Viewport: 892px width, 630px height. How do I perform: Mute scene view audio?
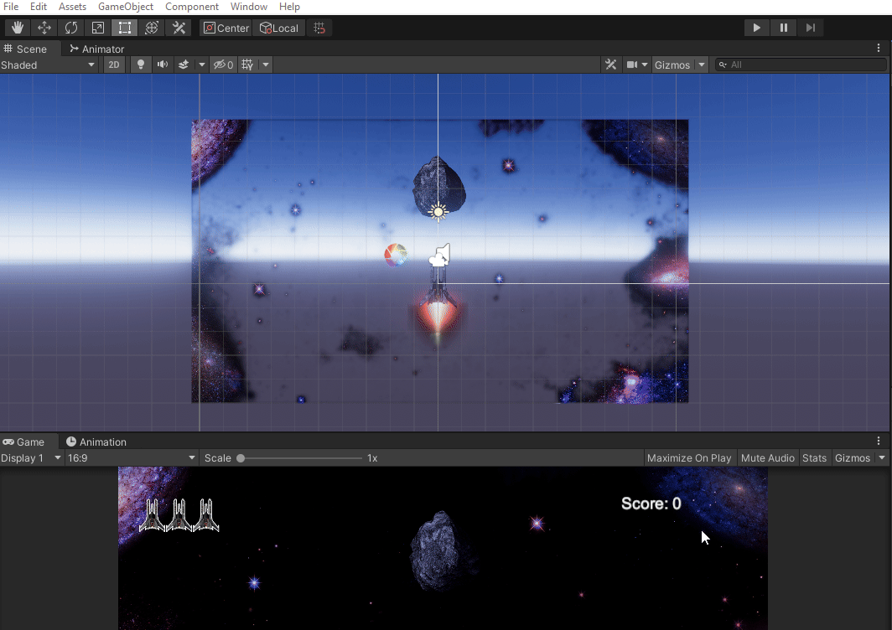pyautogui.click(x=161, y=65)
